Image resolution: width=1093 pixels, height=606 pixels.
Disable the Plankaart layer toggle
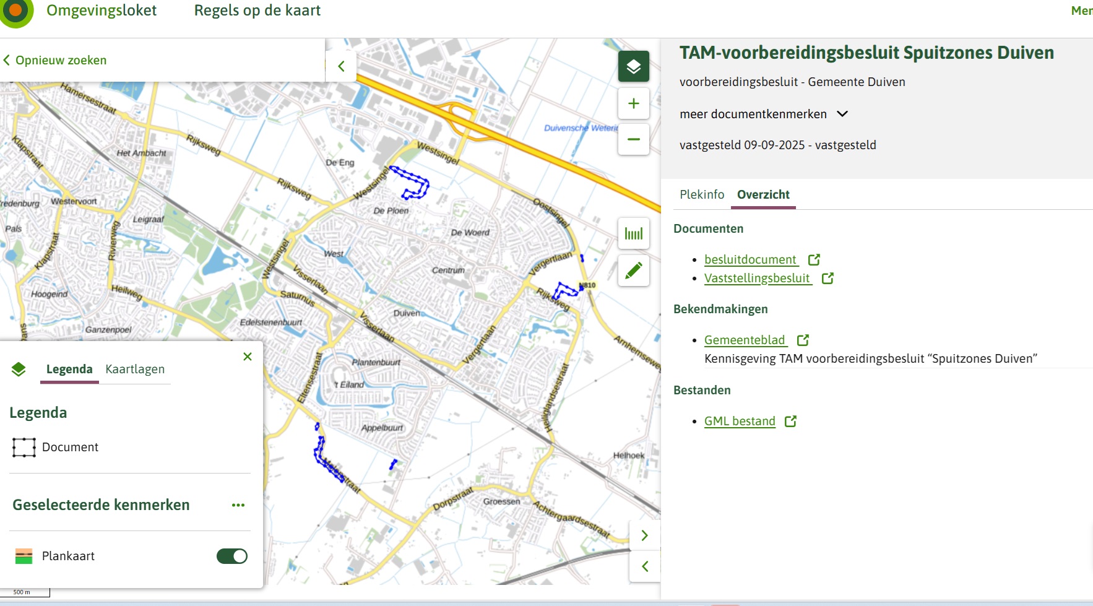pyautogui.click(x=233, y=556)
